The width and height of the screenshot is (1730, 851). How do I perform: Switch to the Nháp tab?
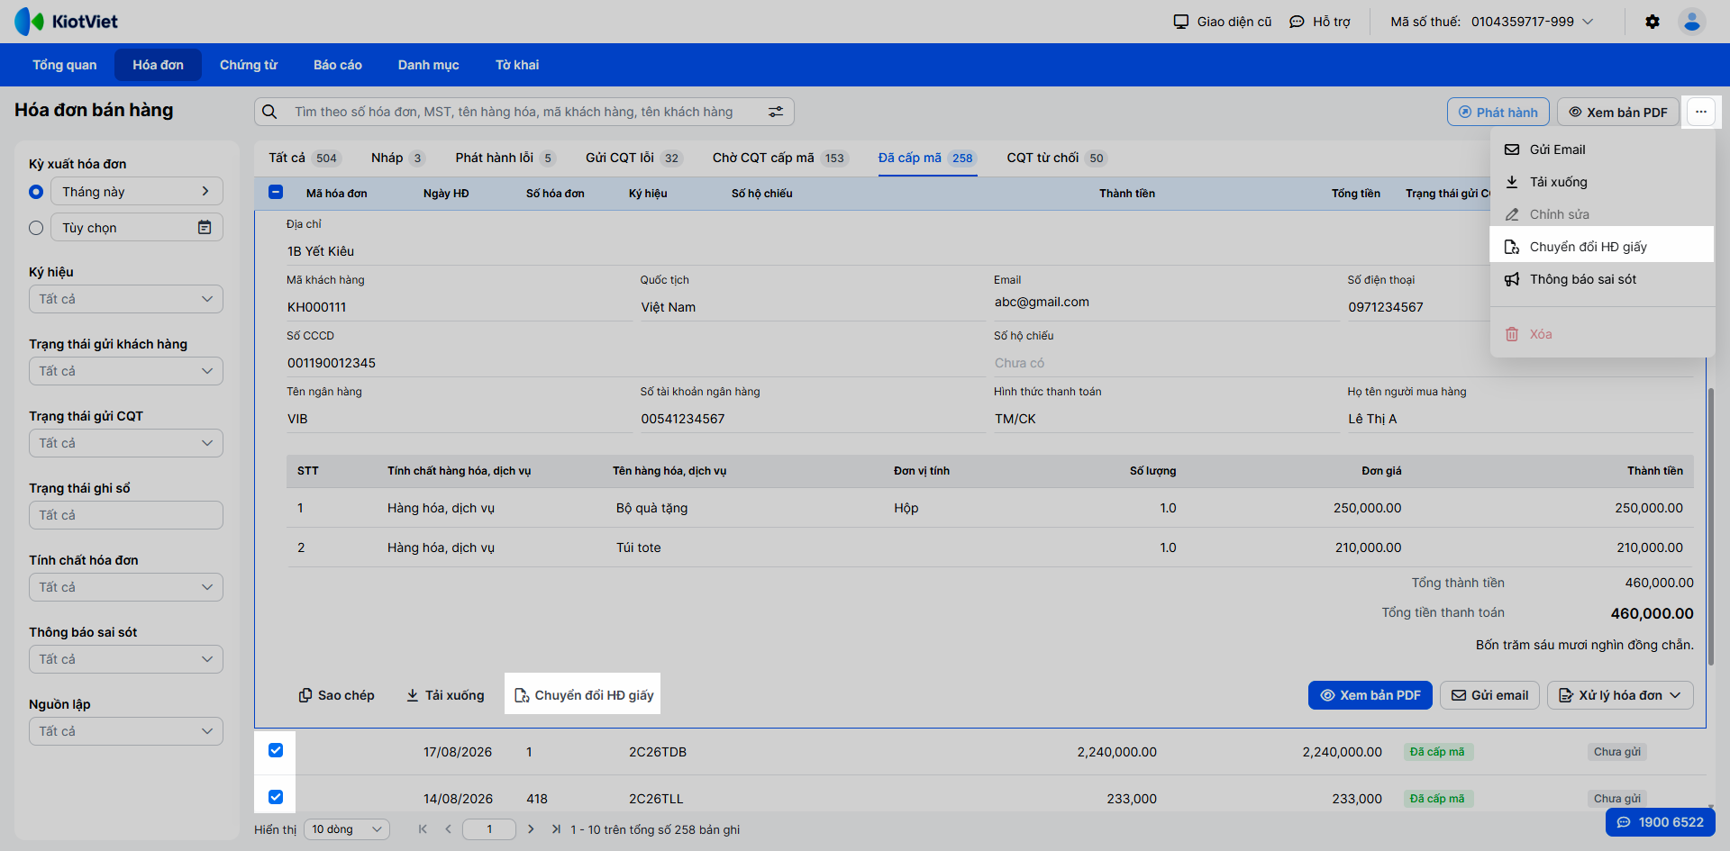397,158
